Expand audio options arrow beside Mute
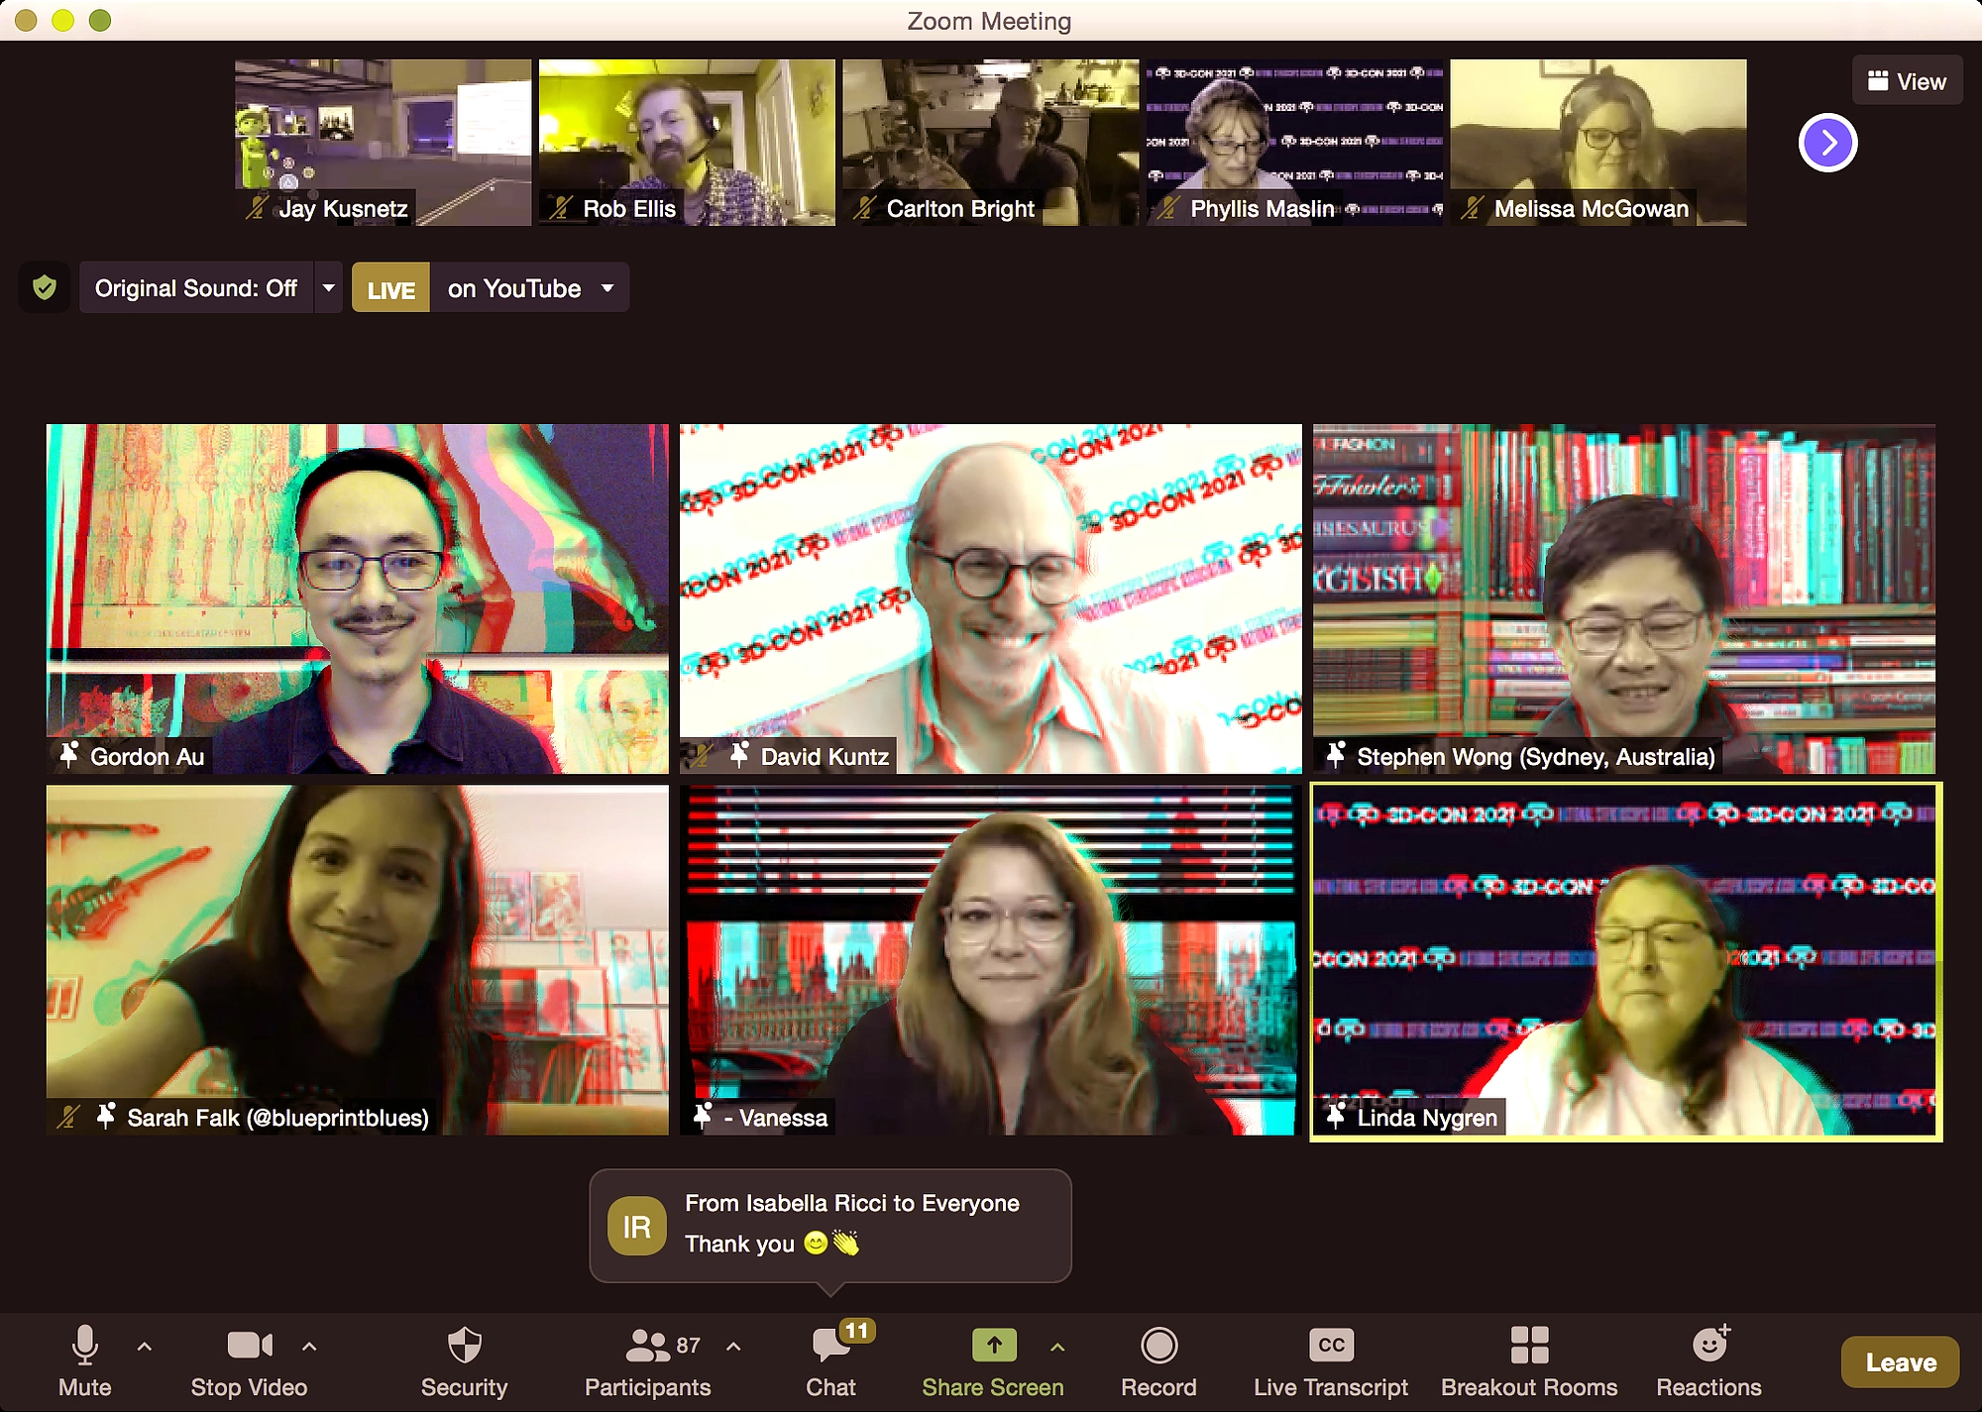This screenshot has height=1412, width=1982. tap(145, 1347)
